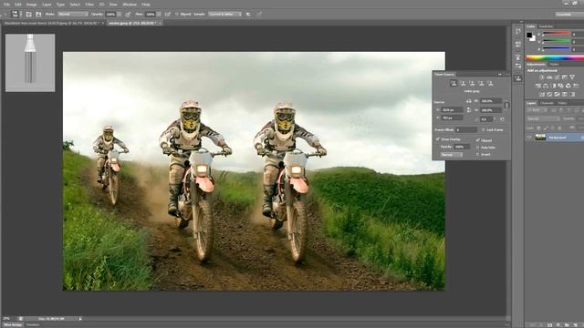This screenshot has height=328, width=584.
Task: Add a Color Balance adjustment
Action: (546, 86)
